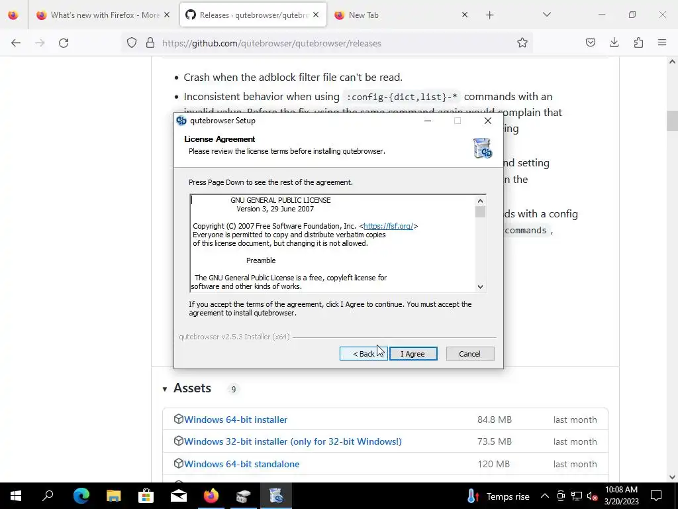This screenshot has height=509, width=678.
Task: Open the taskbar clock showing 10:08 AM
Action: point(621,496)
